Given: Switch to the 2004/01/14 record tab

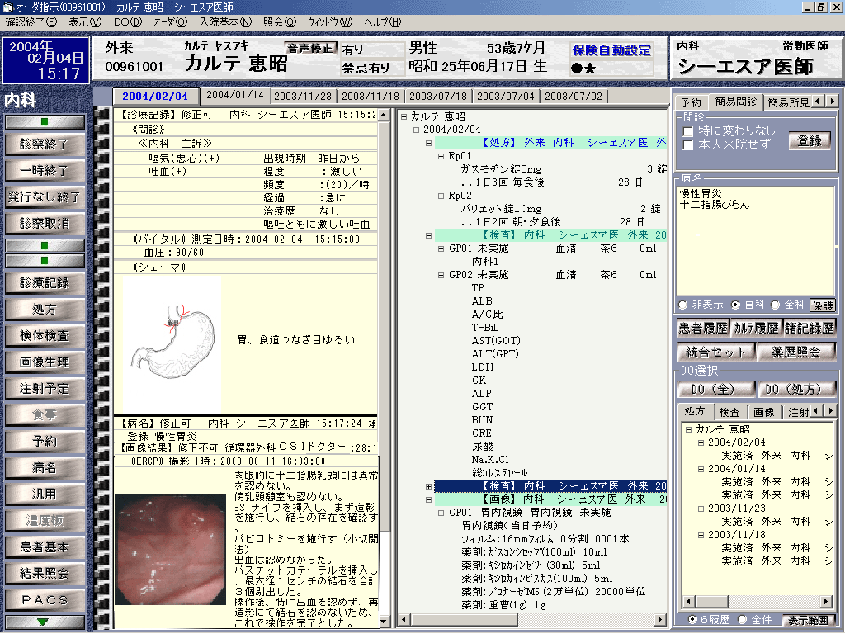Looking at the screenshot, I should [234, 96].
